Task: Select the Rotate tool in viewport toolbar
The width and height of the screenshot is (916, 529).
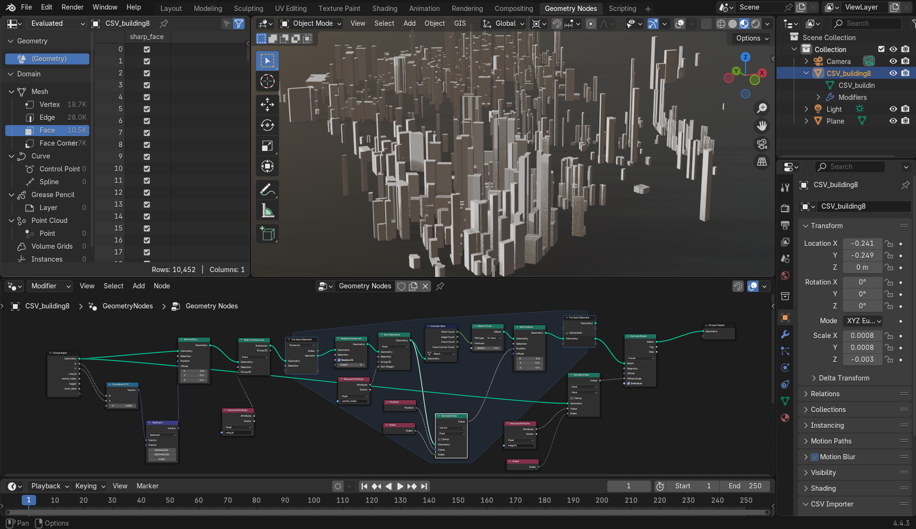Action: (x=267, y=125)
